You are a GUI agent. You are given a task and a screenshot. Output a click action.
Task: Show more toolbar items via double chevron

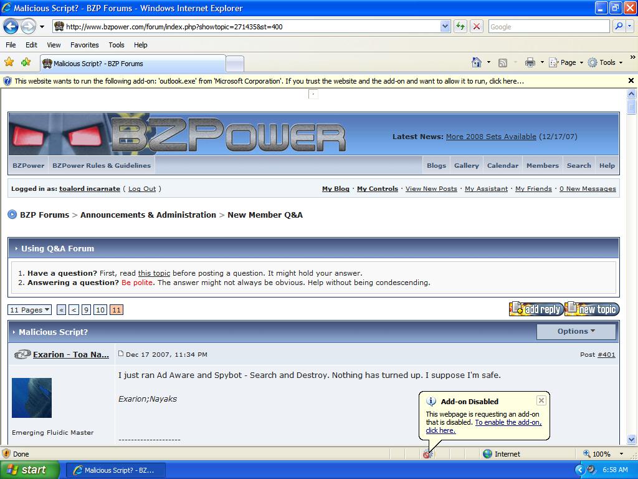632,57
